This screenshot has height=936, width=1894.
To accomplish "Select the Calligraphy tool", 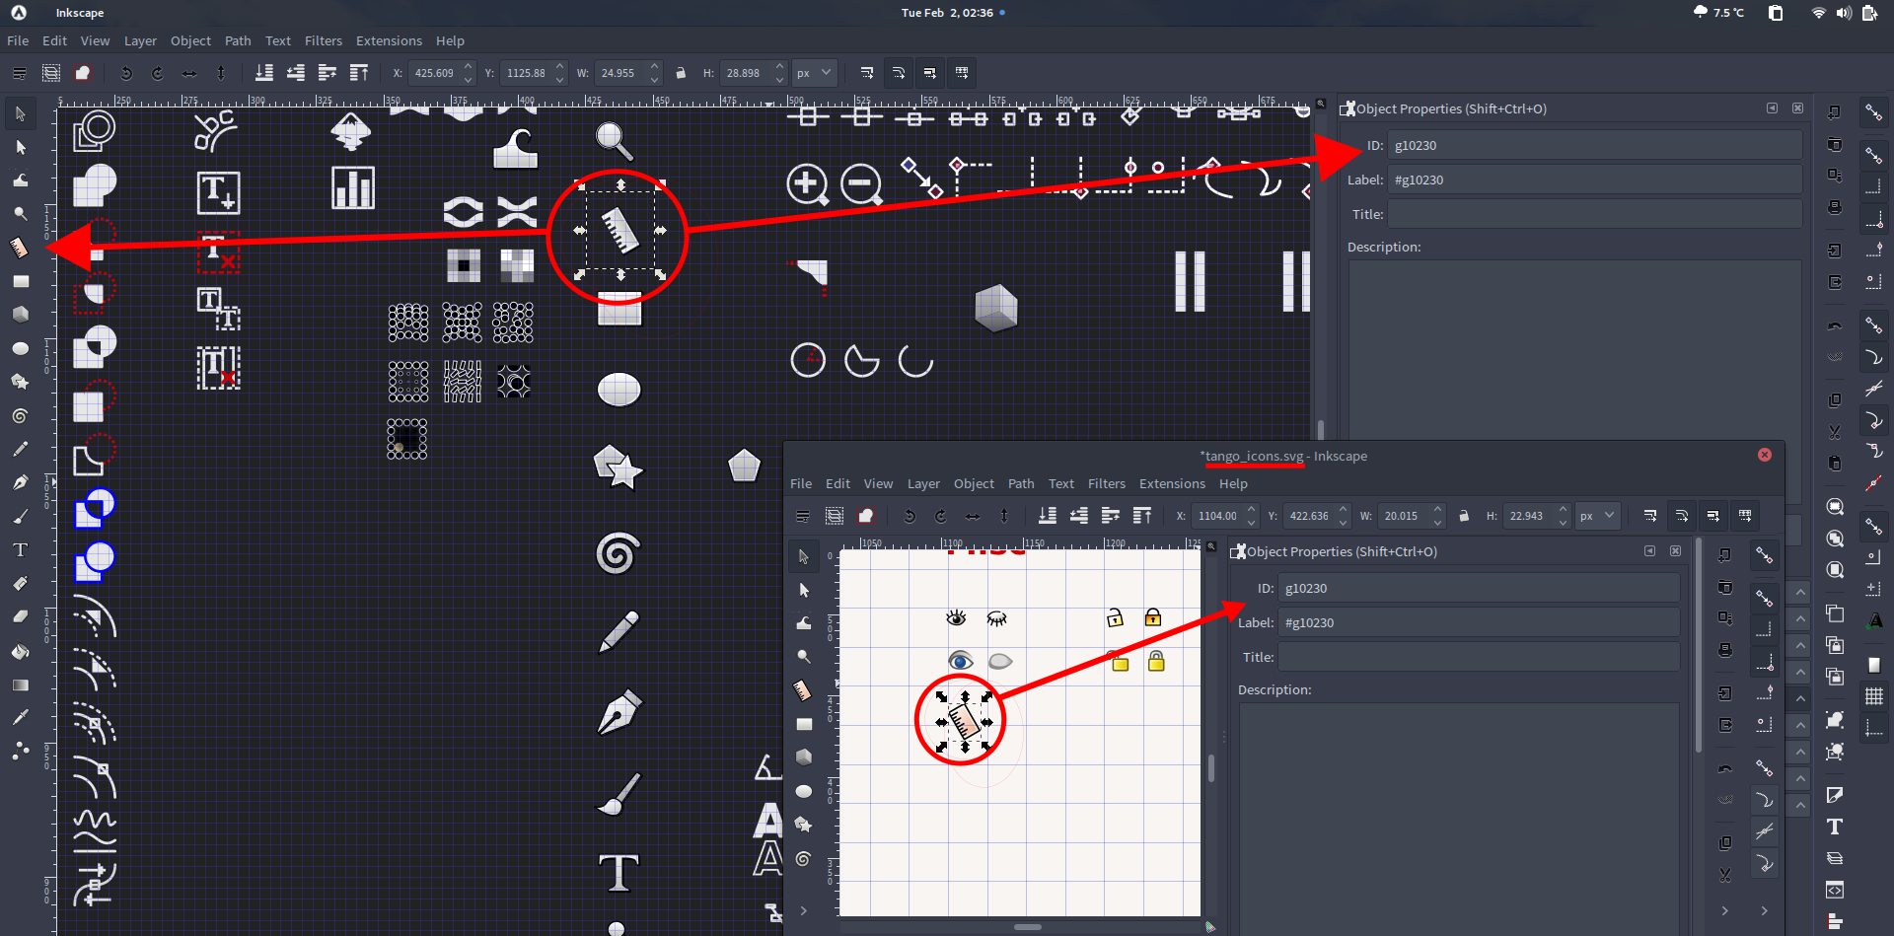I will click(x=19, y=515).
